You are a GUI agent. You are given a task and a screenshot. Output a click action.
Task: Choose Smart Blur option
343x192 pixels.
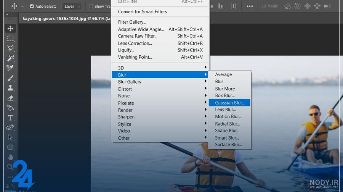coord(229,138)
